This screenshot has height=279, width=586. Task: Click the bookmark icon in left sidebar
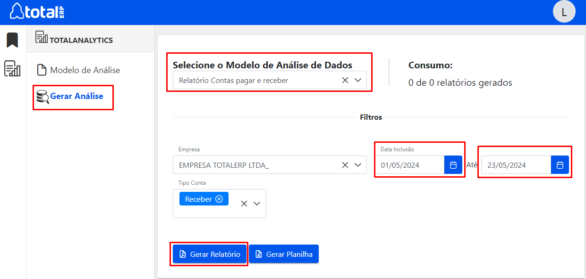pos(12,40)
